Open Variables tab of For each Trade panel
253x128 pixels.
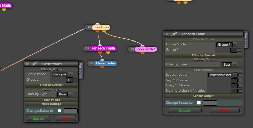tap(246, 40)
